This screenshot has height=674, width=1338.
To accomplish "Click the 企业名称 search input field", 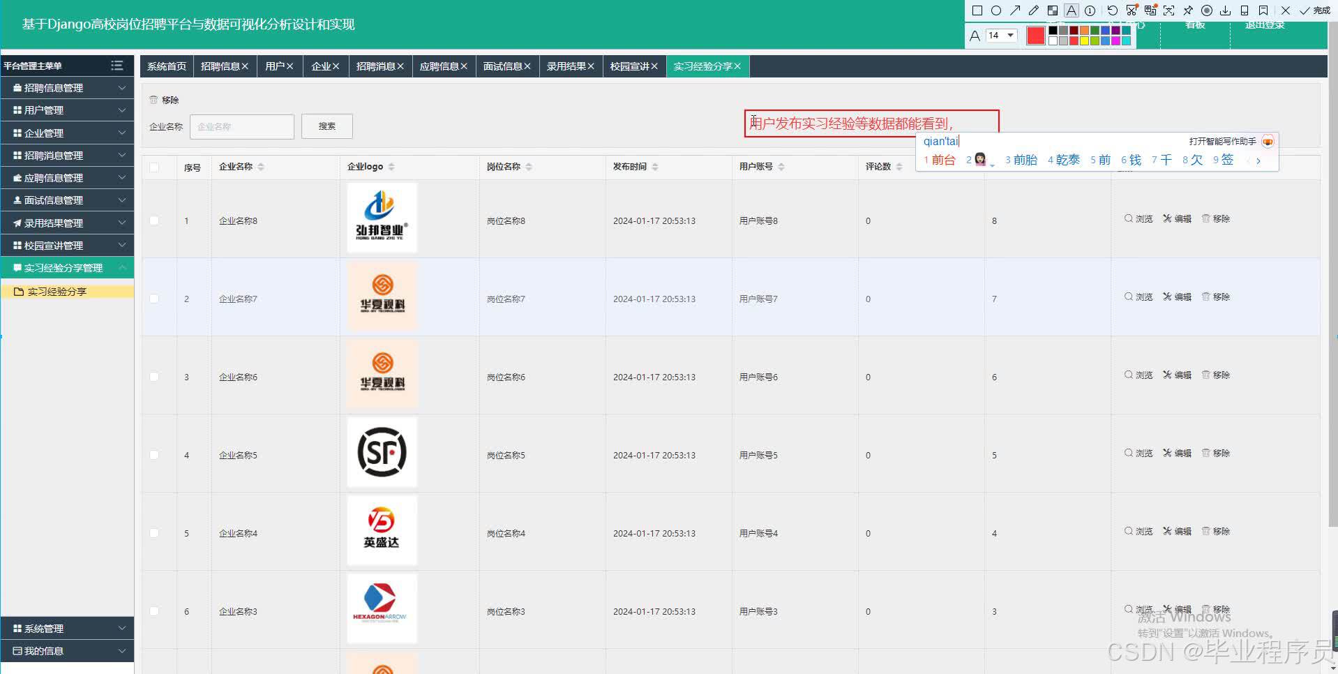I will tap(242, 126).
